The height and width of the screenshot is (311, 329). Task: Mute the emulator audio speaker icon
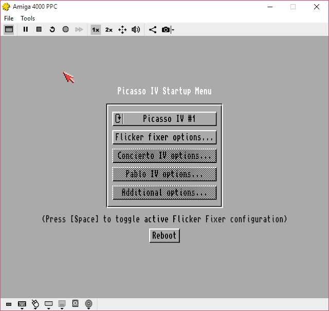[136, 30]
